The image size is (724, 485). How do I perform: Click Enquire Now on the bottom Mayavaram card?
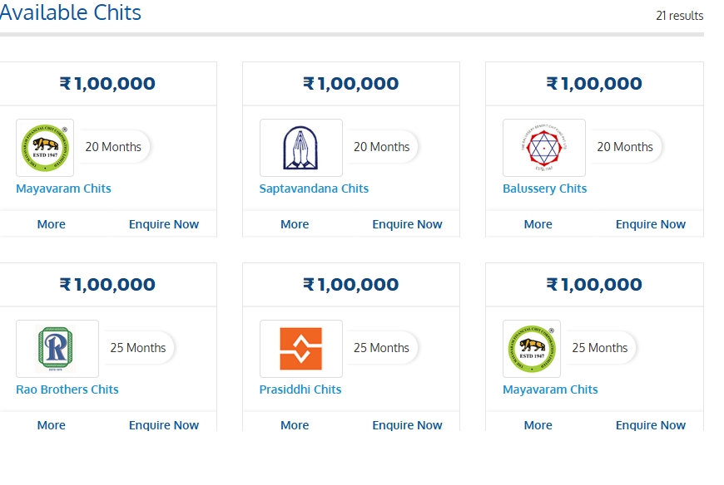click(x=651, y=424)
